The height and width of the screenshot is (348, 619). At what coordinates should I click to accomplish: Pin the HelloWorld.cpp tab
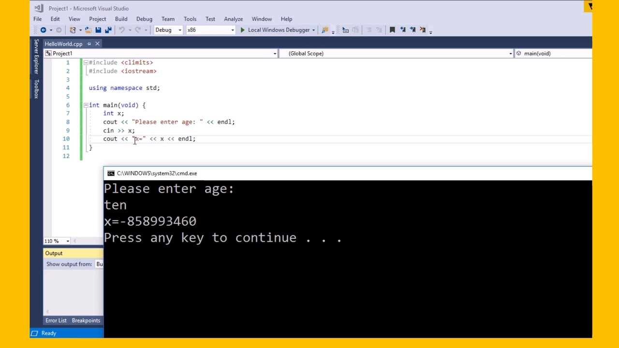pyautogui.click(x=89, y=44)
